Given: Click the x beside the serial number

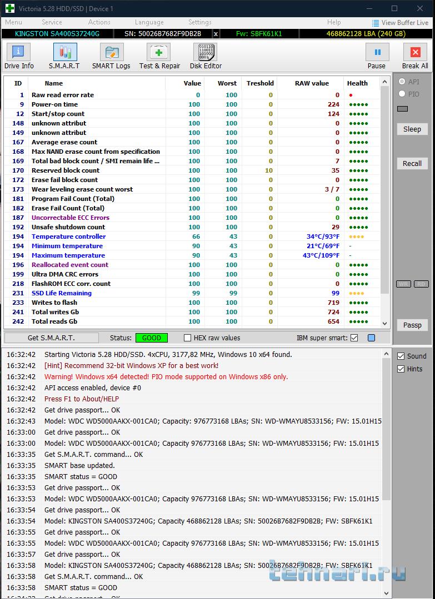Looking at the screenshot, I should 216,34.
